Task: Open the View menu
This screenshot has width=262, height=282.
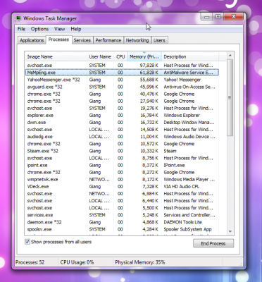Action: tap(59, 29)
